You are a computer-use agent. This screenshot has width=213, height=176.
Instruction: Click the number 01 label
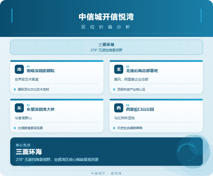point(28,66)
